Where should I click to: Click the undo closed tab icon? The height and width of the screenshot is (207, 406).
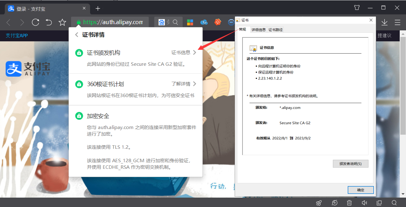[49, 22]
